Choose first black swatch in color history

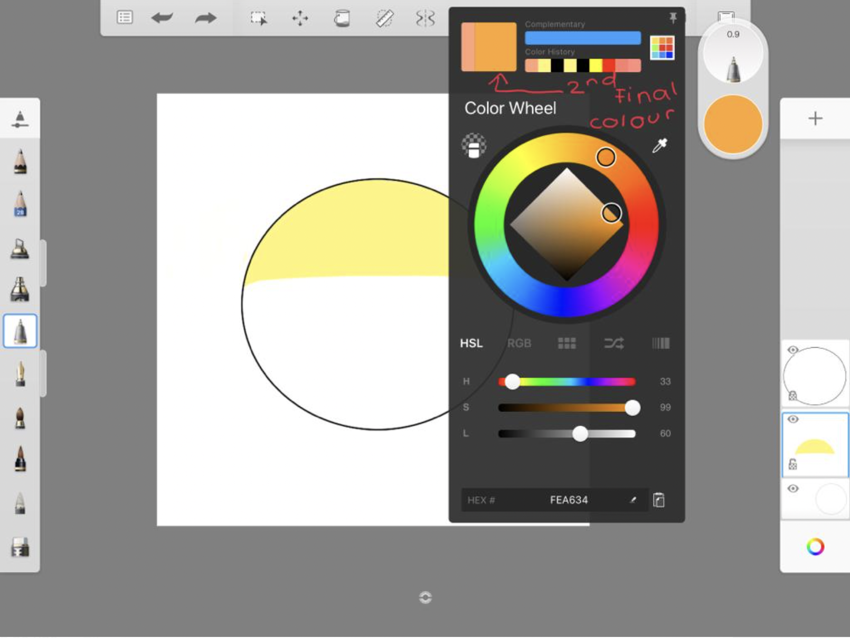pyautogui.click(x=557, y=65)
